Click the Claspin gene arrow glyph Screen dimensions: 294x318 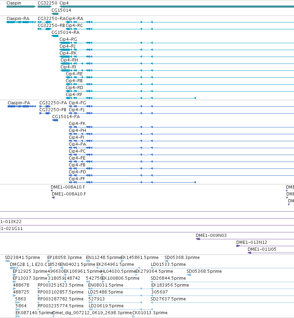click(x=21, y=7)
